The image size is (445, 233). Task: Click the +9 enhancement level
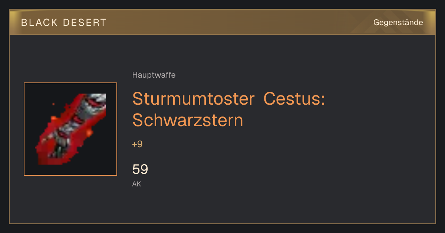point(137,144)
